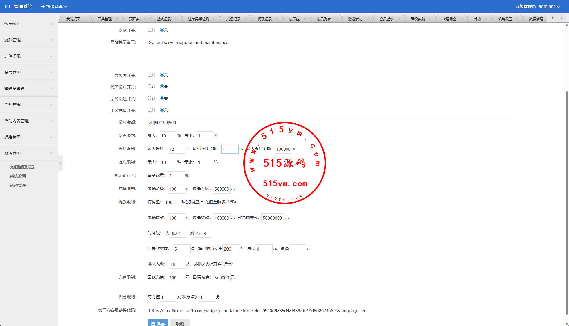Switch to the 游戏记录 tab
The width and height of the screenshot is (569, 326).
point(164,19)
